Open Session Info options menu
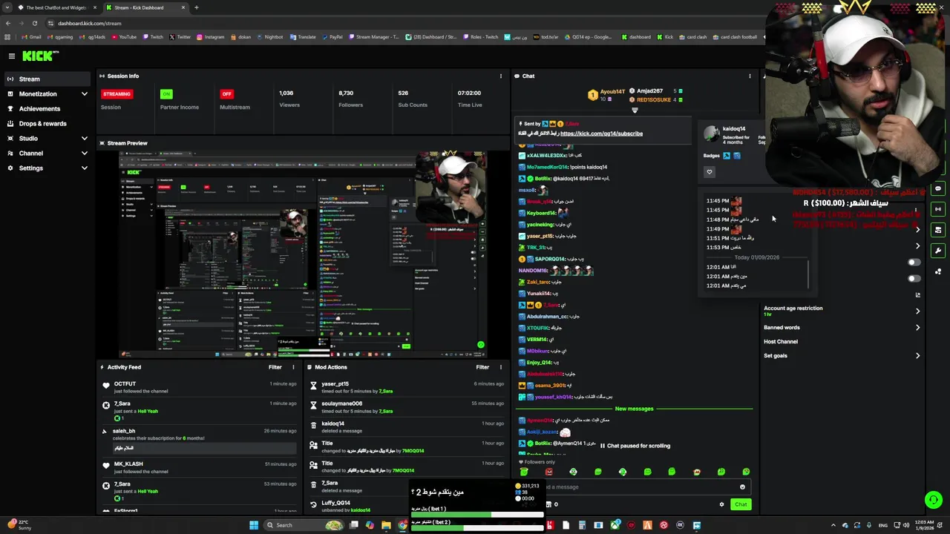The height and width of the screenshot is (534, 950). point(500,76)
